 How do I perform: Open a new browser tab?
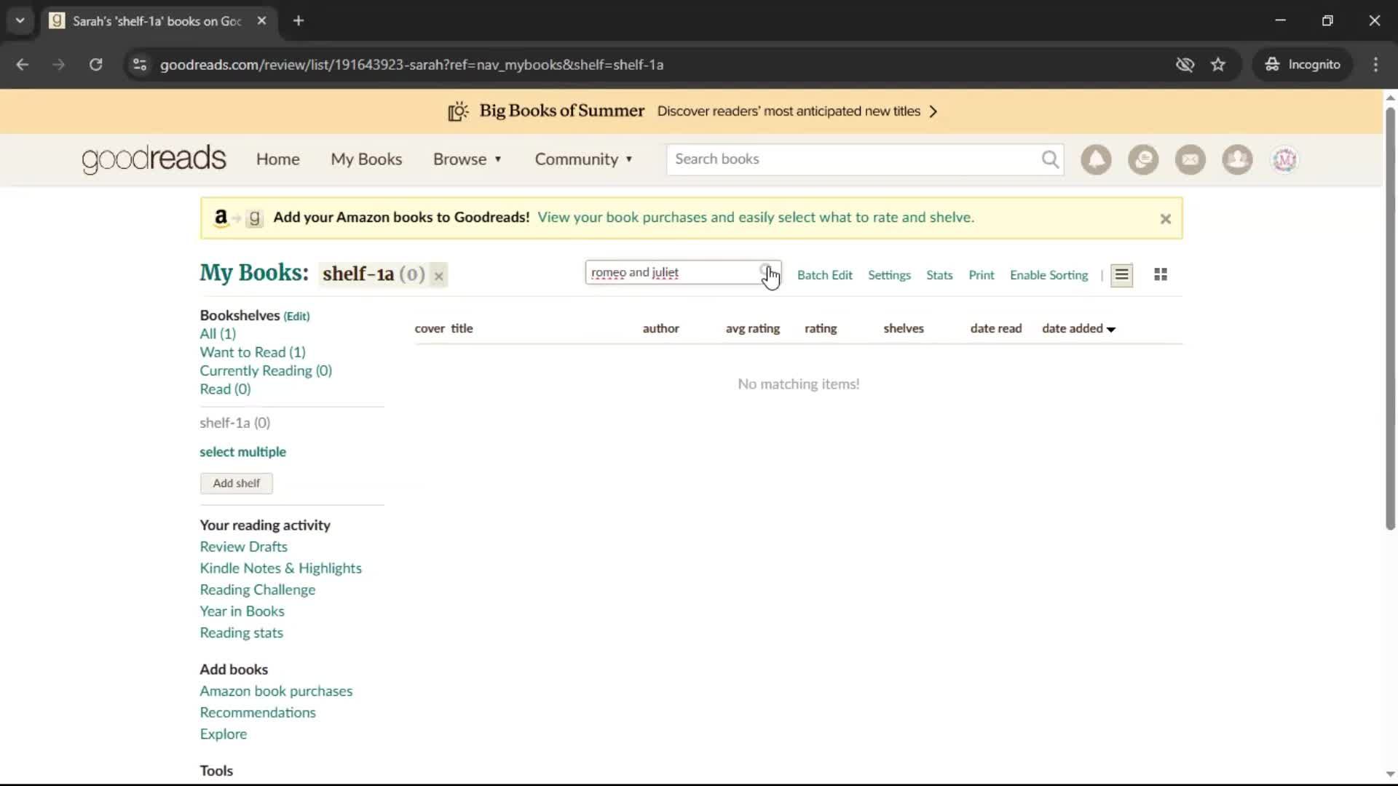(x=299, y=20)
